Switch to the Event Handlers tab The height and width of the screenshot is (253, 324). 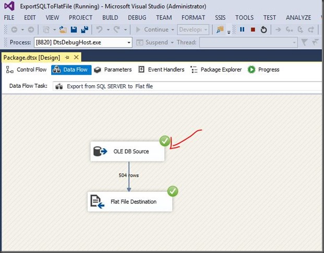(161, 70)
